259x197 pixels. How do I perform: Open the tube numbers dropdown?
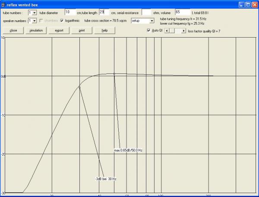(x=35, y=13)
